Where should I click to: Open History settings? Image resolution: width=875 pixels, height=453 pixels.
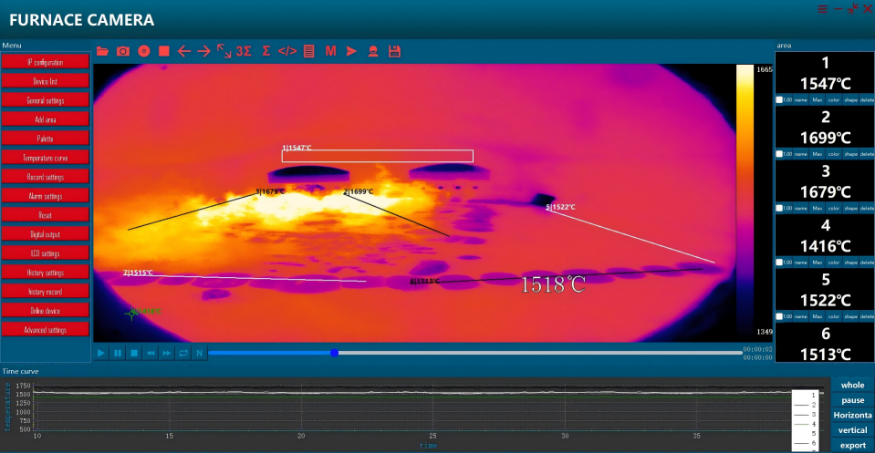coord(46,273)
